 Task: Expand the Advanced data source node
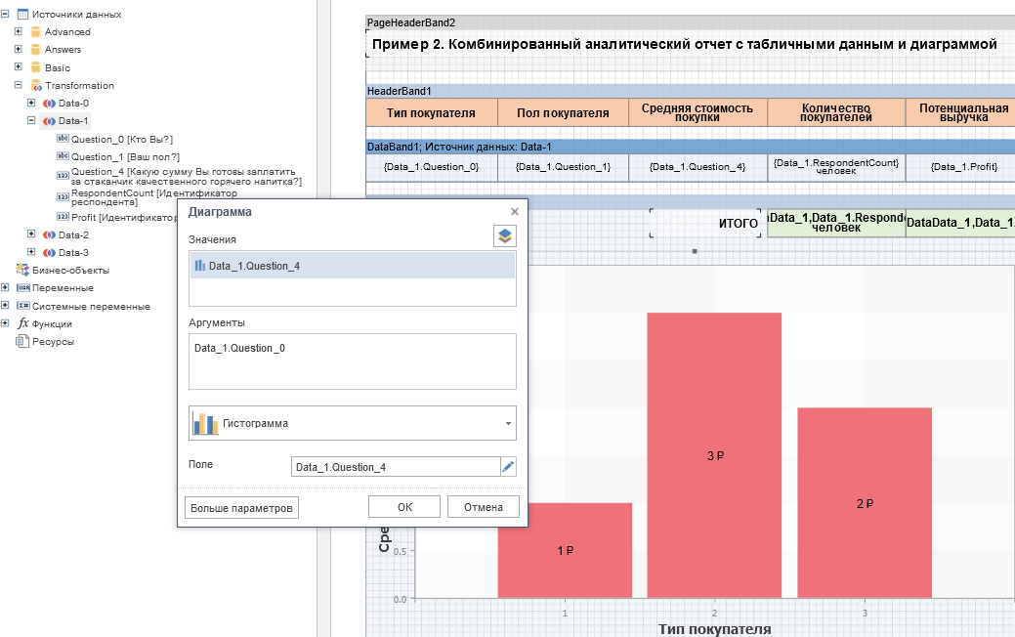(x=19, y=32)
